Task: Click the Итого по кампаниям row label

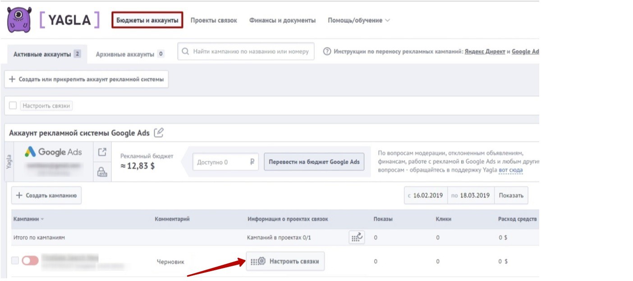Action: [39, 237]
